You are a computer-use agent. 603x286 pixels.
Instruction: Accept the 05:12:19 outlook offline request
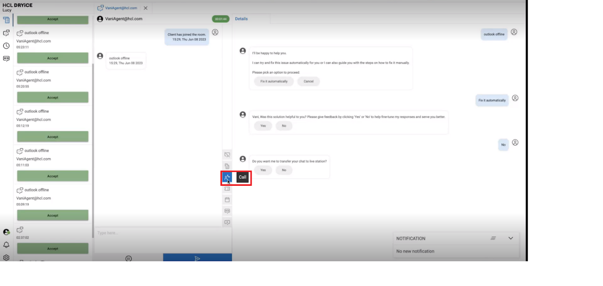tap(53, 137)
